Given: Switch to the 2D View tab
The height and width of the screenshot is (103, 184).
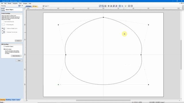Looking at the screenshot, I should [28, 6].
